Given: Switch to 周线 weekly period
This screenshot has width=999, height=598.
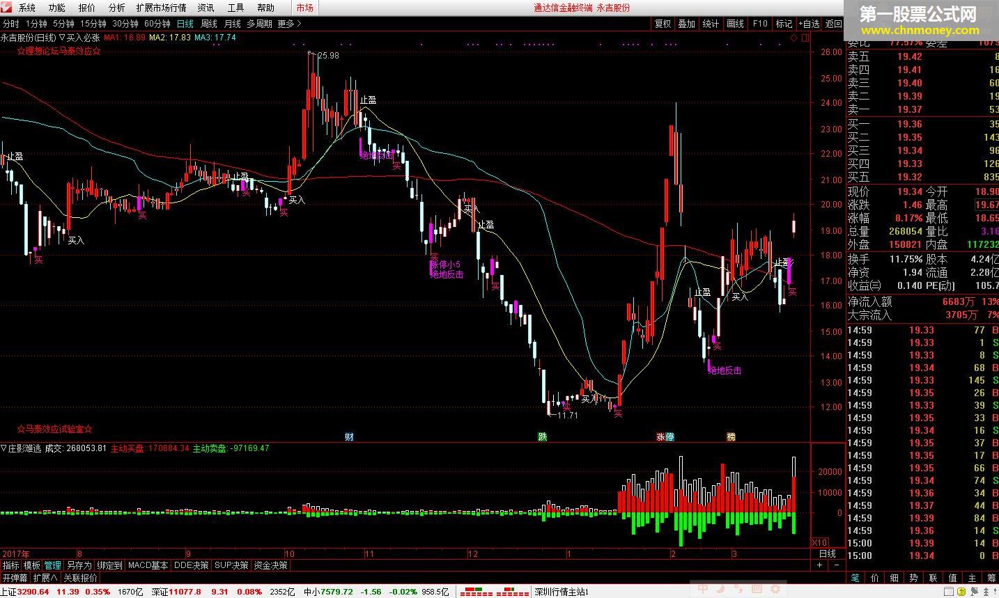Looking at the screenshot, I should click(x=209, y=23).
